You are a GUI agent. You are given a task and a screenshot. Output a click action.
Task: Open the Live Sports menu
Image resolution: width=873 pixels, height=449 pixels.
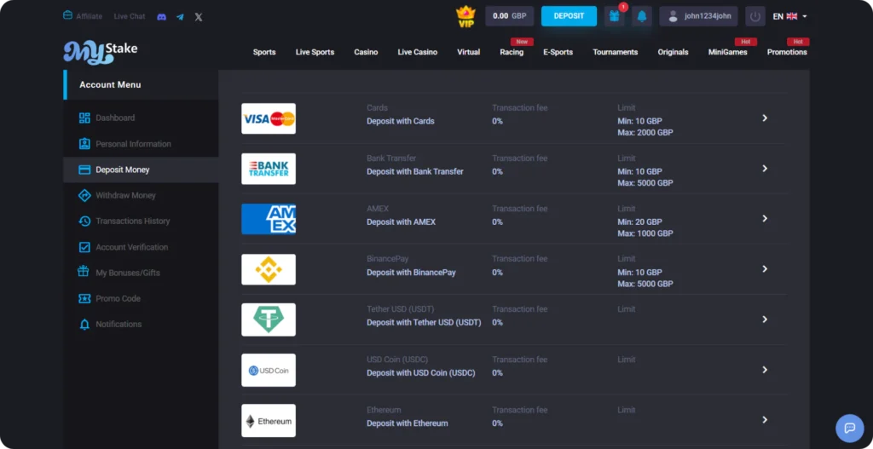point(315,52)
